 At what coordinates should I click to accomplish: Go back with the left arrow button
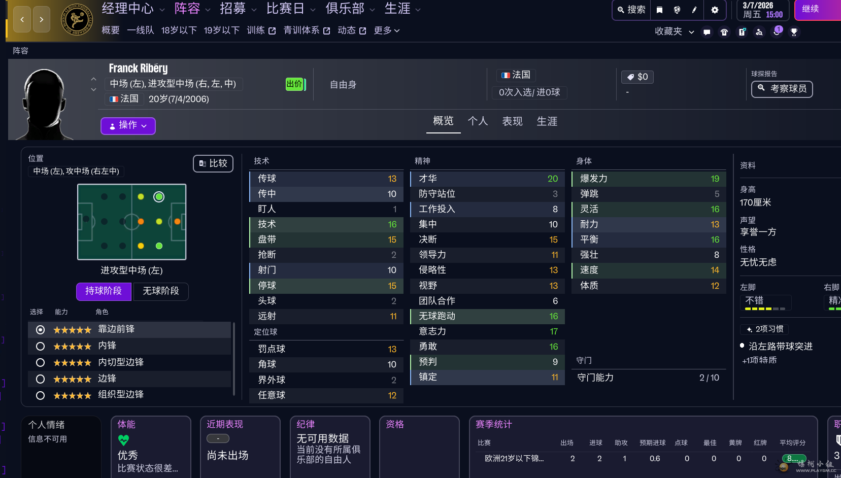pos(22,20)
